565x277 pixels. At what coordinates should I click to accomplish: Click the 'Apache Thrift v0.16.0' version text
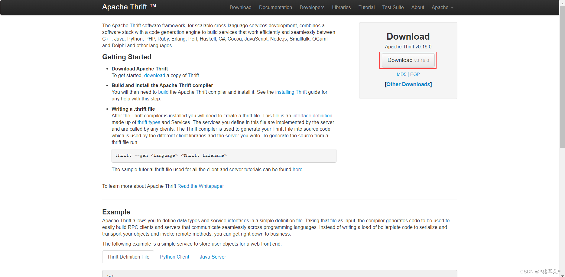click(408, 47)
